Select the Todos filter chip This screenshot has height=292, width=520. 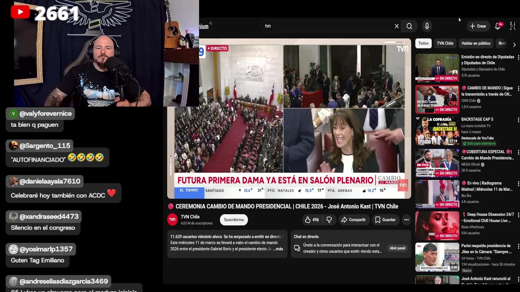423,43
